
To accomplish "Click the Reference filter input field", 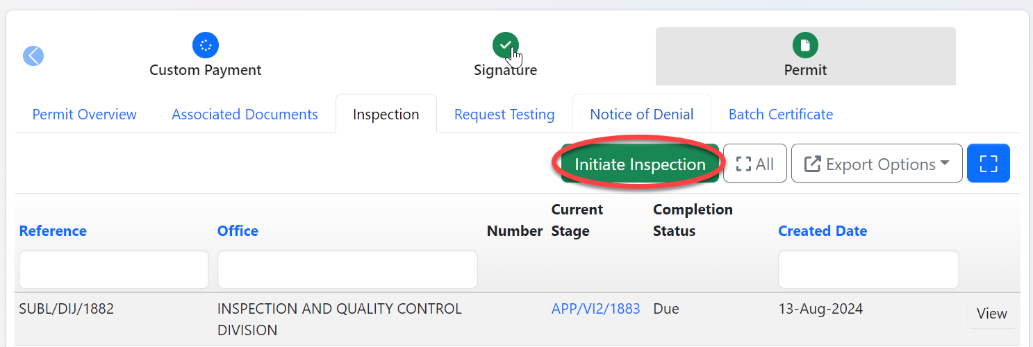I will tap(114, 269).
